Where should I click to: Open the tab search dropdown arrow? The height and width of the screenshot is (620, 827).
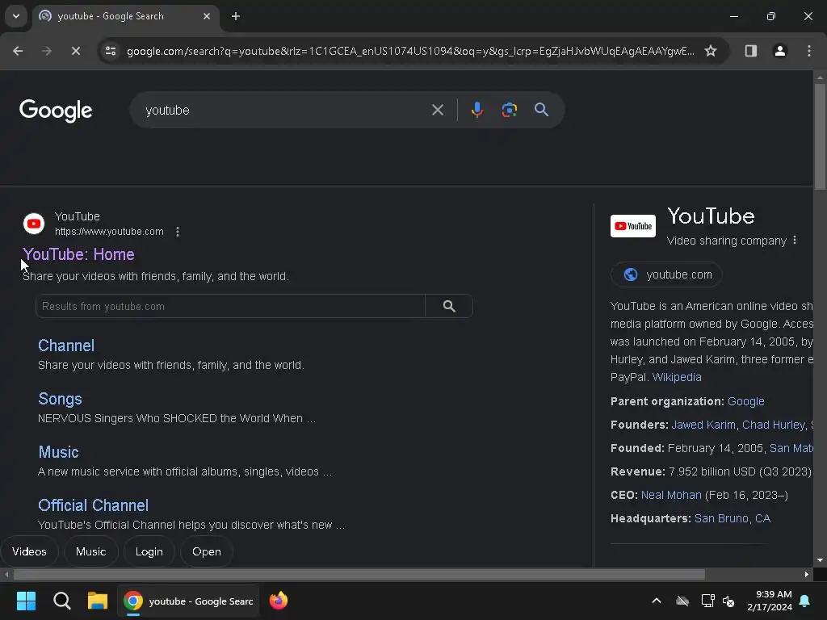[x=16, y=16]
